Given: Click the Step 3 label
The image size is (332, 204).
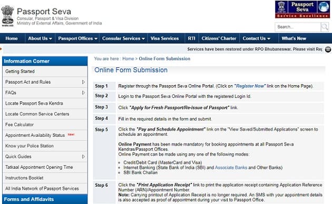Looking at the screenshot, I should (x=101, y=107).
